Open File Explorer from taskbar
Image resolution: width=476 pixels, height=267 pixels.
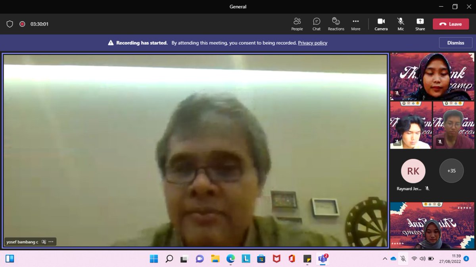215,259
